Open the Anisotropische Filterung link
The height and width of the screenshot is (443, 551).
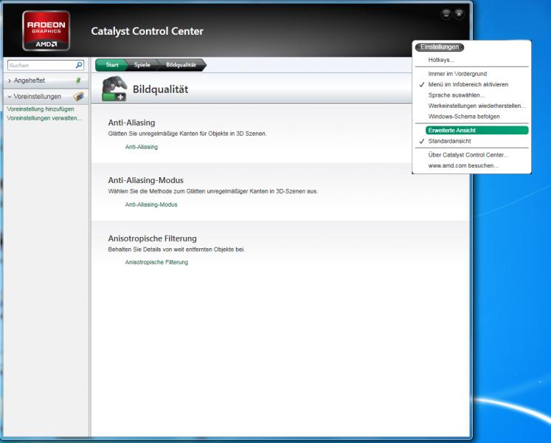coord(156,262)
